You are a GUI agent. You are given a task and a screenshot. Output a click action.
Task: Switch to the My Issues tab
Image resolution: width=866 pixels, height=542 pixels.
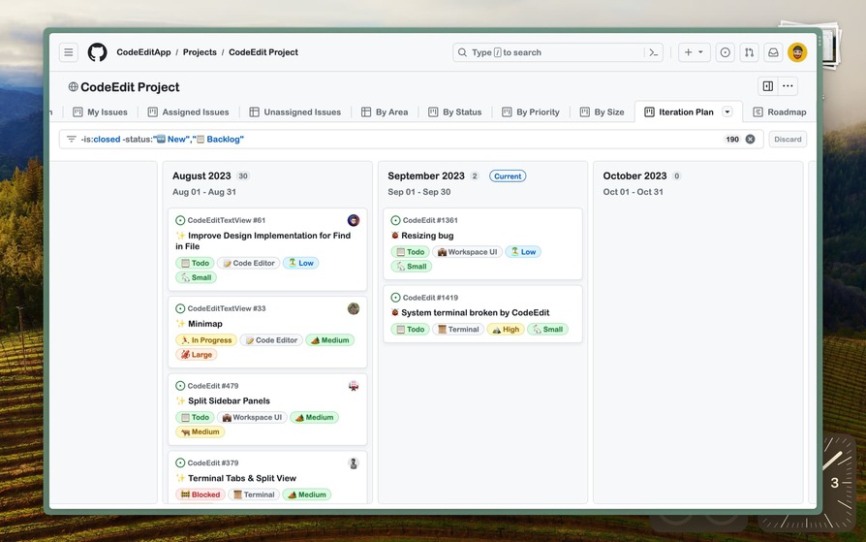click(x=100, y=112)
